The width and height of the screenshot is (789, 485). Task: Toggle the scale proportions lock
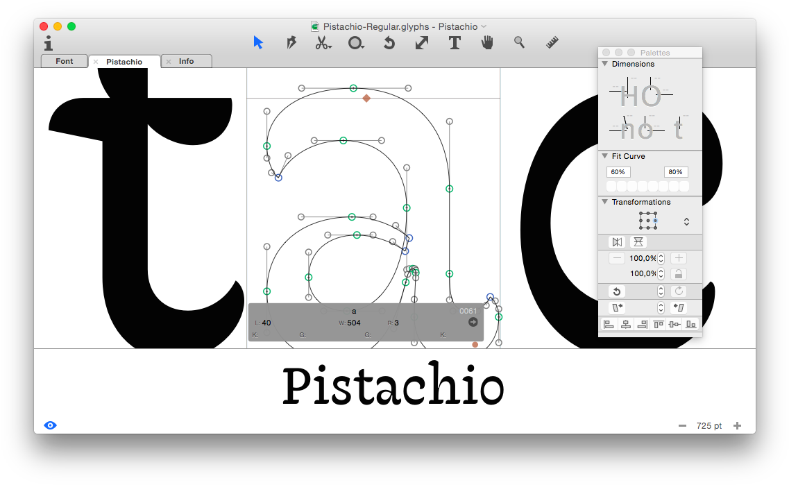(x=679, y=273)
